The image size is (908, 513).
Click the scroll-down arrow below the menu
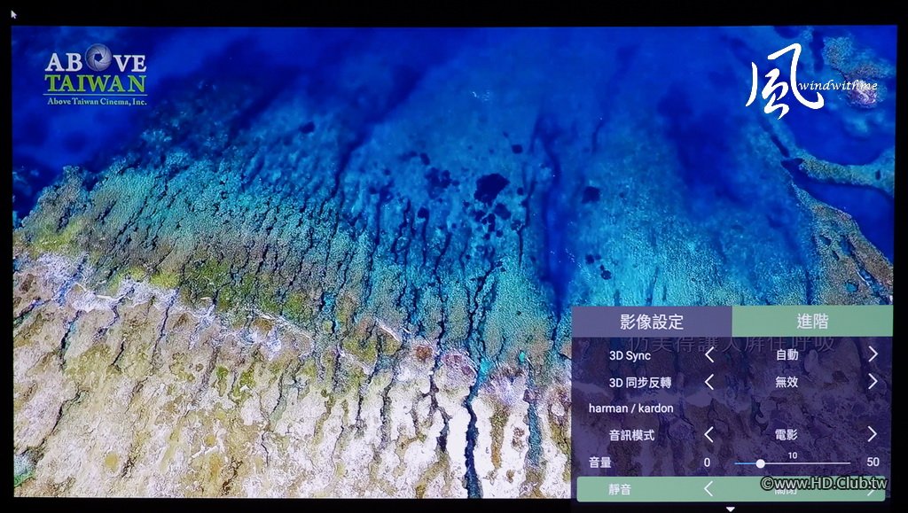click(731, 509)
